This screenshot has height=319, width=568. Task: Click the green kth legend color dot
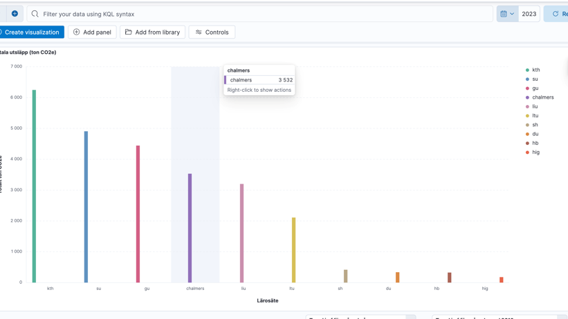(527, 70)
